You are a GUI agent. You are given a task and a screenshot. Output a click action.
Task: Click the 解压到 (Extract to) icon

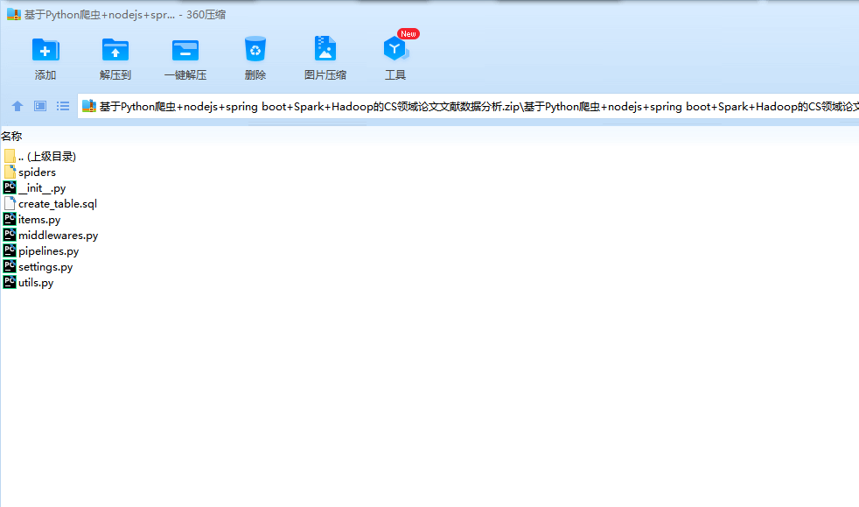[115, 50]
